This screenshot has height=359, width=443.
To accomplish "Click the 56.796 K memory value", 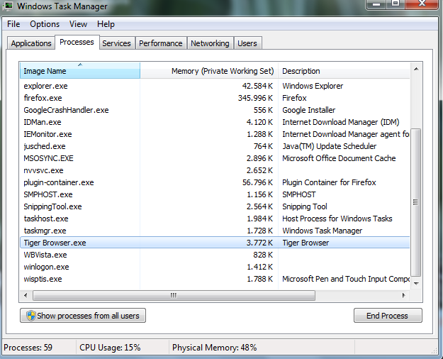I will 257,182.
